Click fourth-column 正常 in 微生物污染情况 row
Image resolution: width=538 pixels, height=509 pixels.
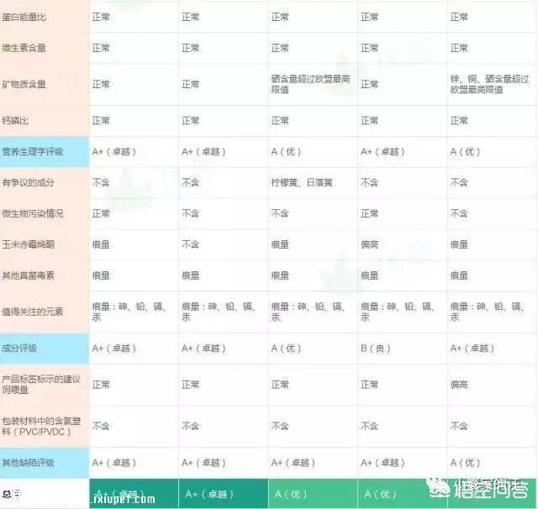pos(370,213)
